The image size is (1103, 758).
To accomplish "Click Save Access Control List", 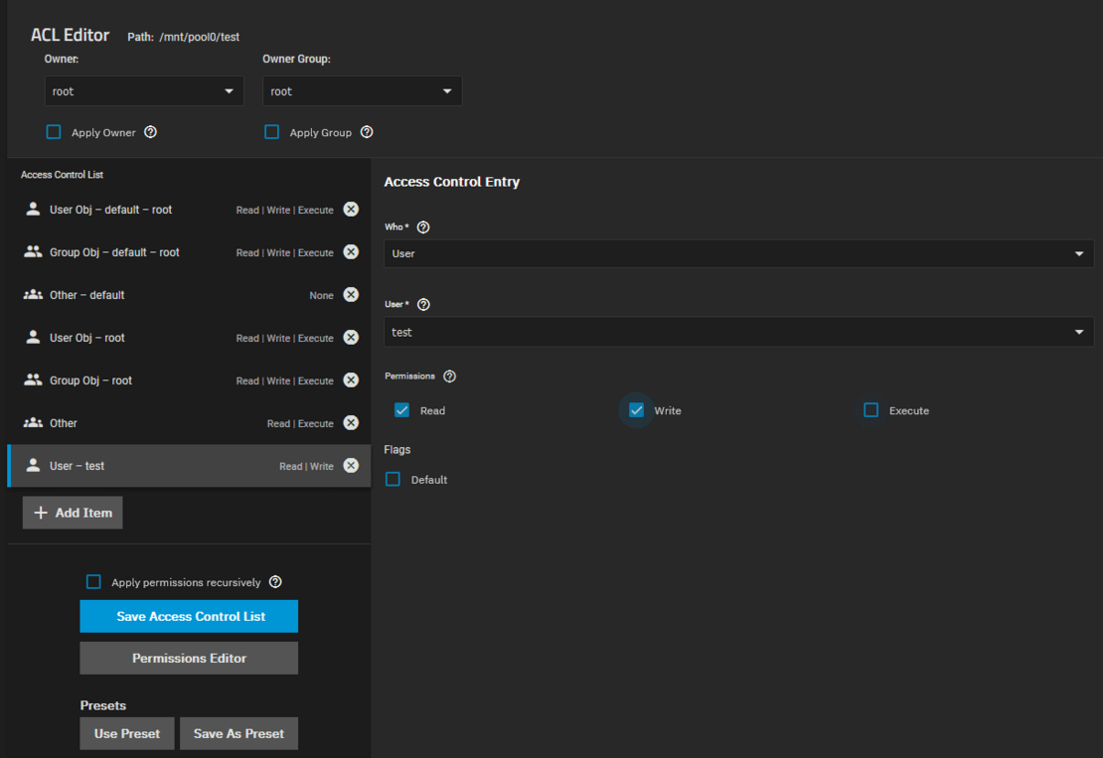I will click(189, 616).
